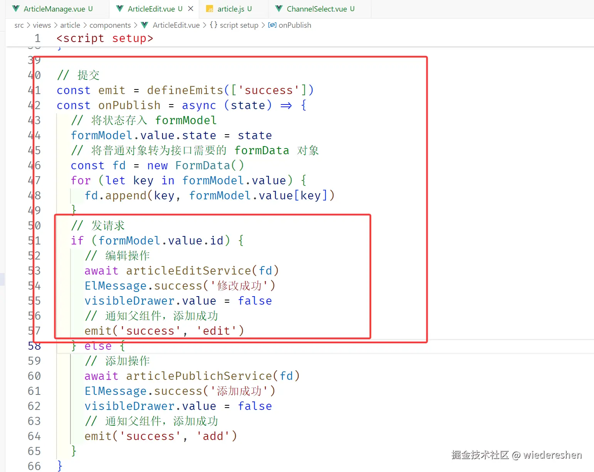
Task: Click articleEditService on line 53
Action: [189, 271]
